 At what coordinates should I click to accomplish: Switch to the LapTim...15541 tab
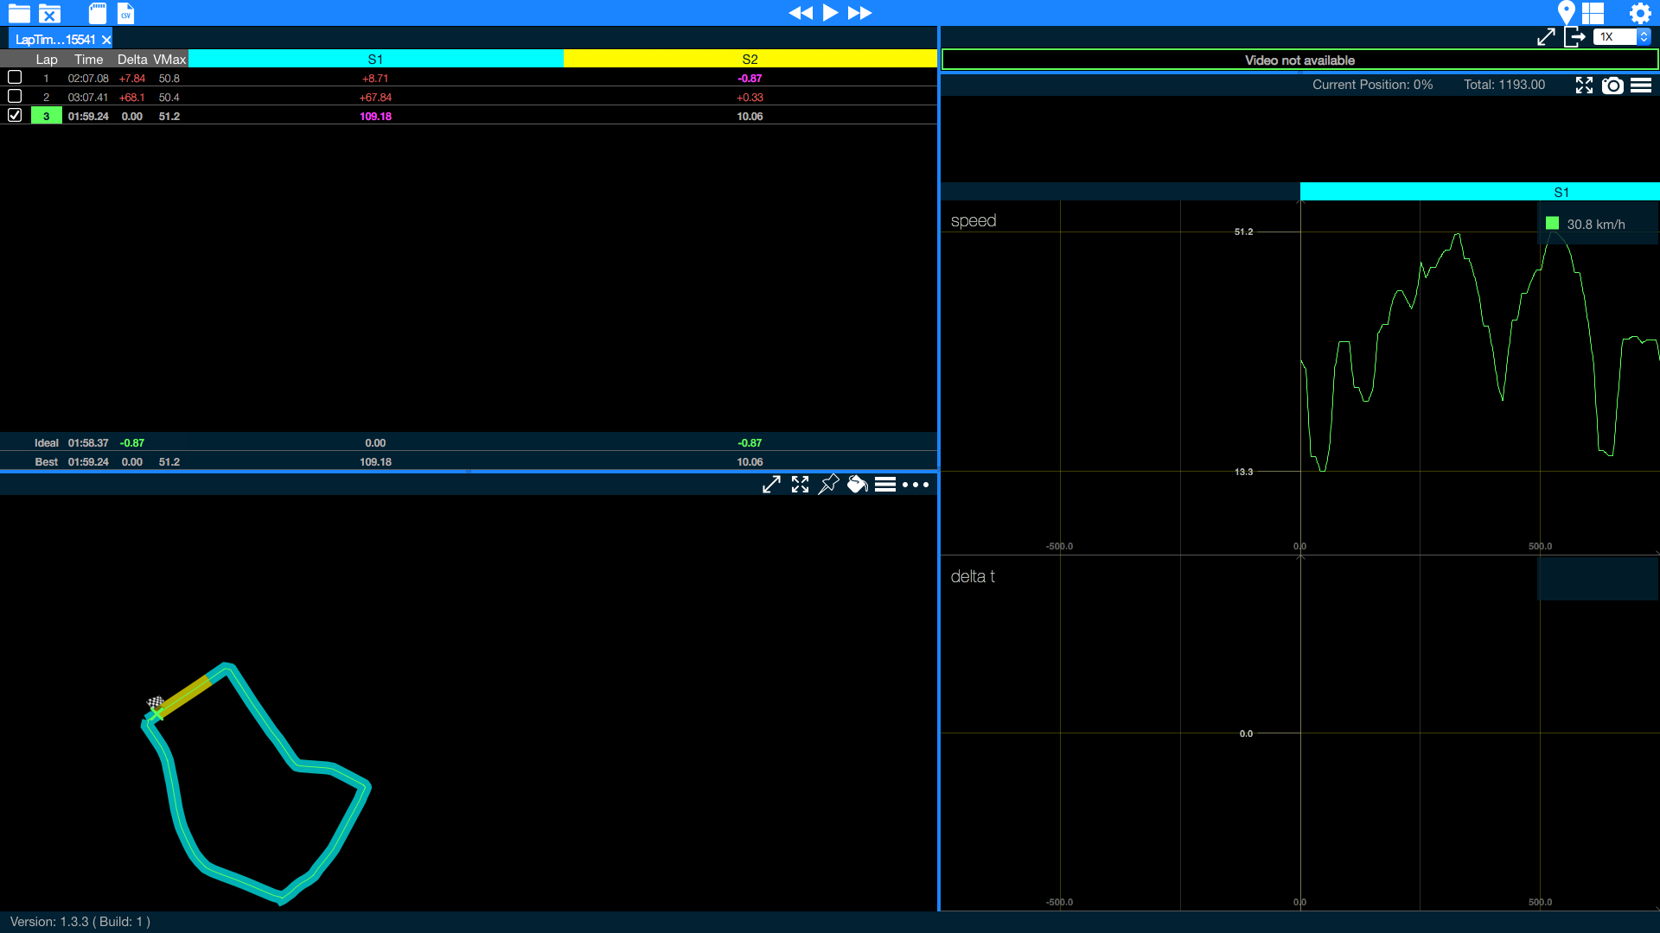pos(54,38)
